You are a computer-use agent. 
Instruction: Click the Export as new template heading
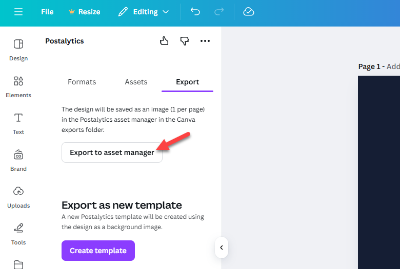pyautogui.click(x=122, y=205)
